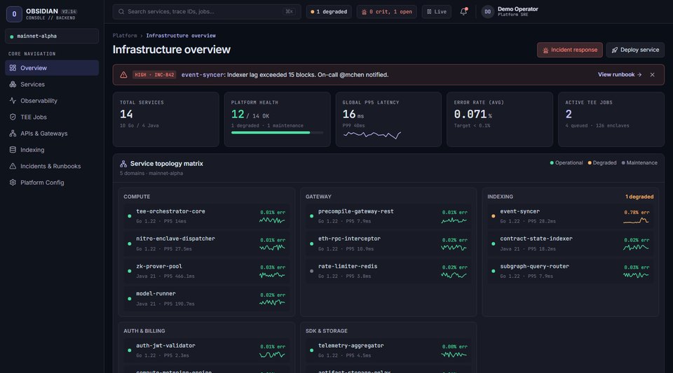Click the platform health progress bar
The width and height of the screenshot is (673, 373).
click(278, 133)
